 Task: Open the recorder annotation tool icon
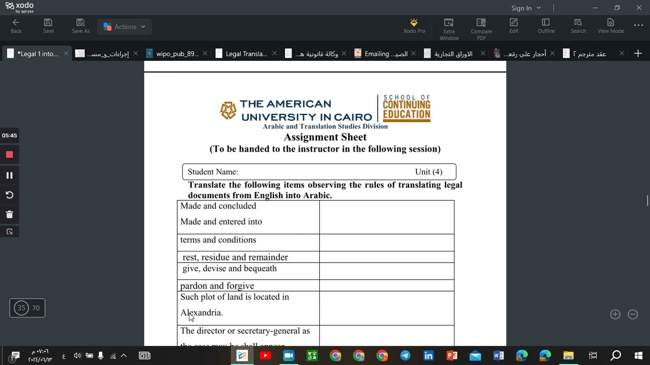(x=9, y=232)
